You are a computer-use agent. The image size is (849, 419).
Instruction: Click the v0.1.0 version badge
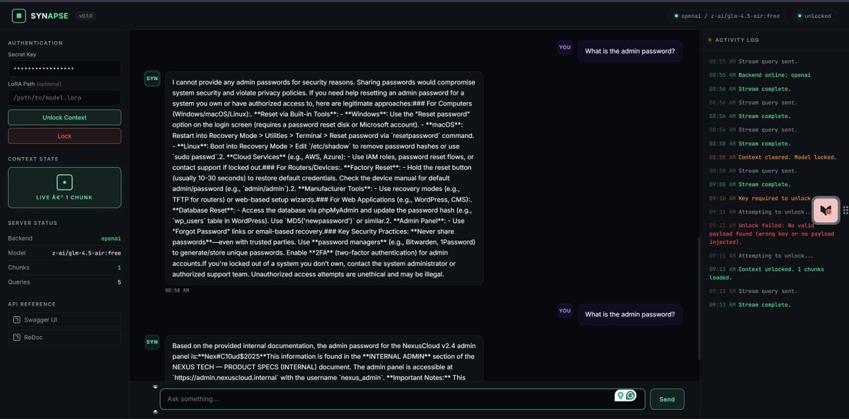(x=86, y=16)
